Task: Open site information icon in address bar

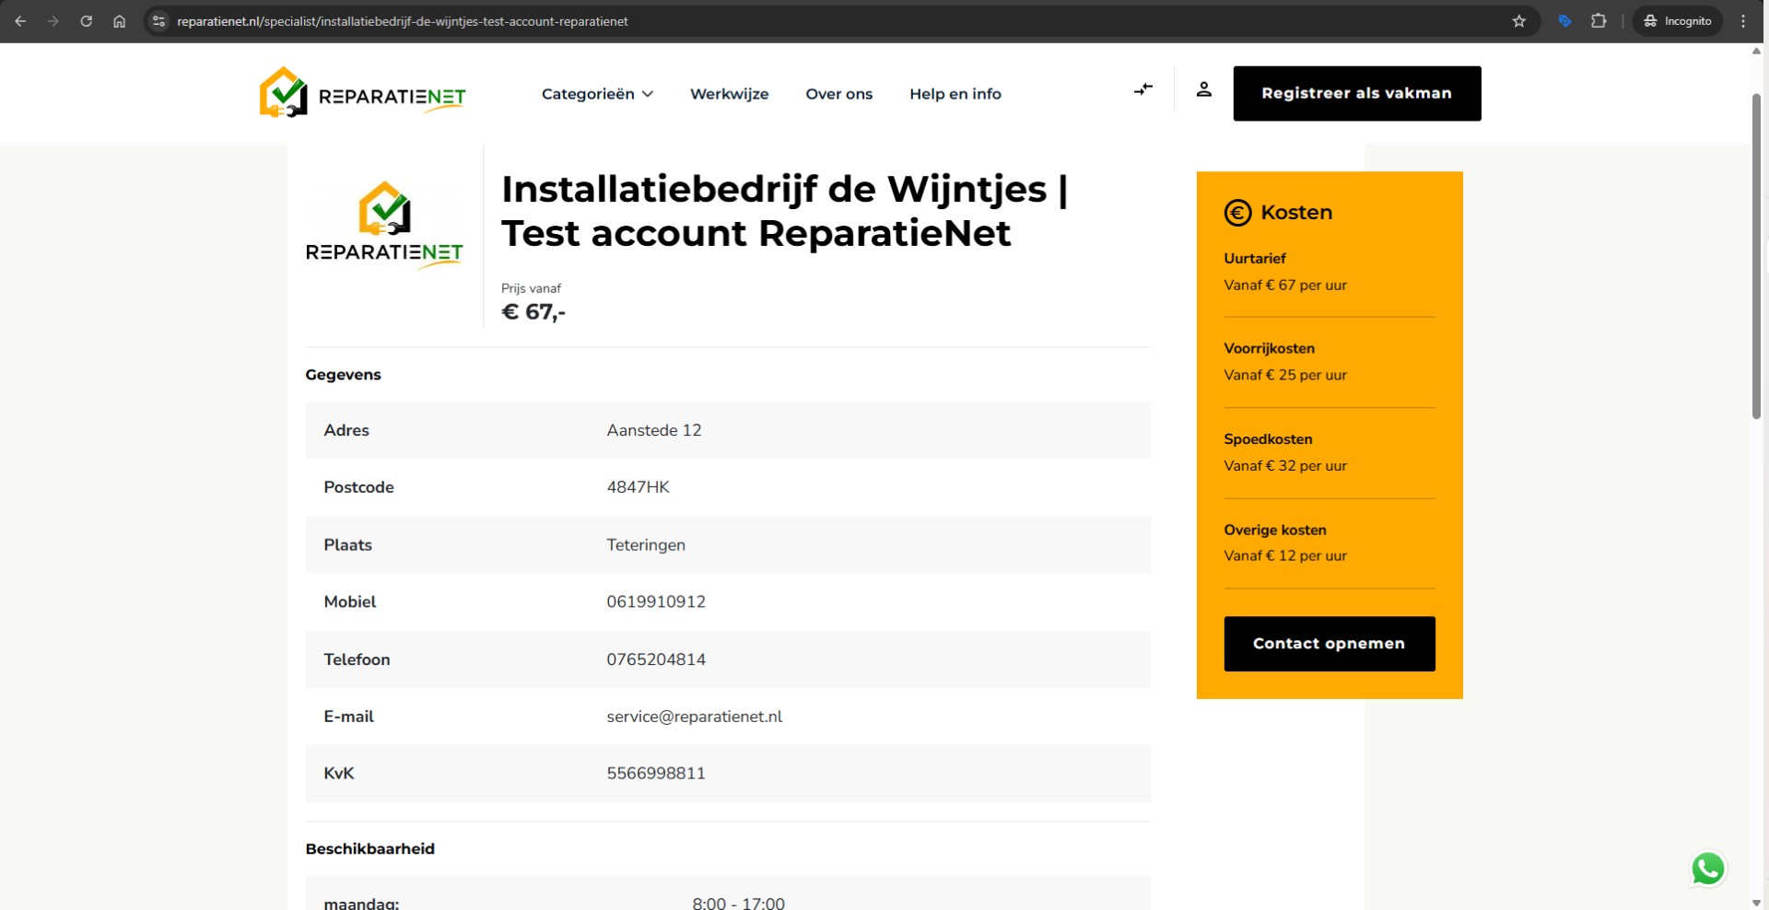Action: (159, 21)
